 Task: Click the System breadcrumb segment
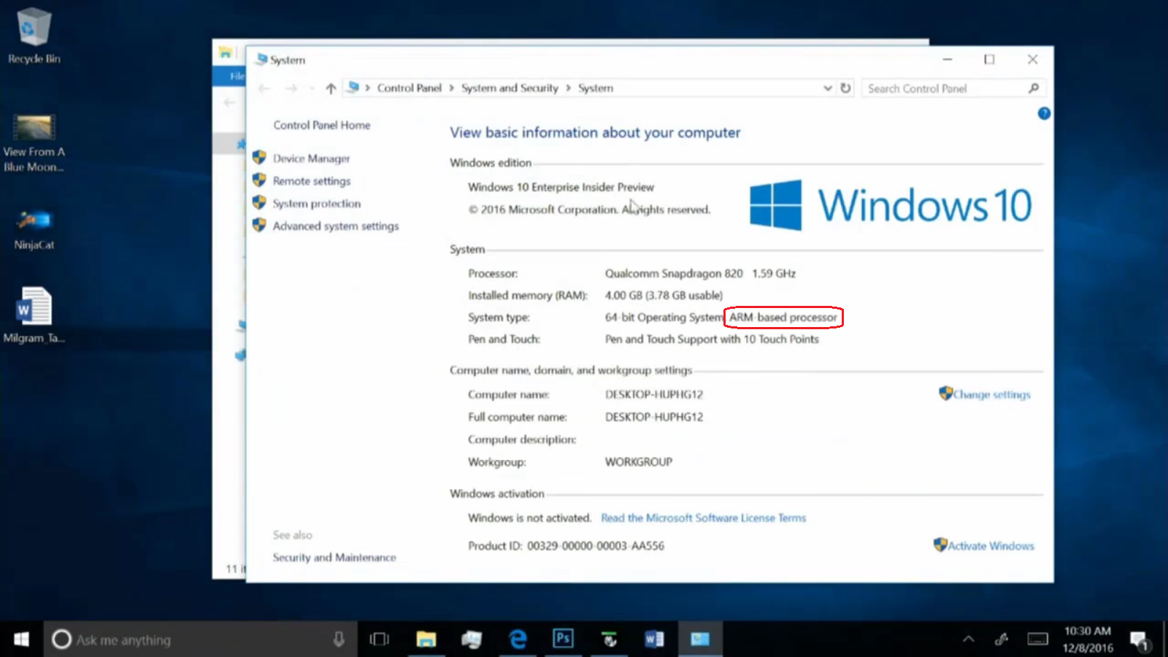596,88
